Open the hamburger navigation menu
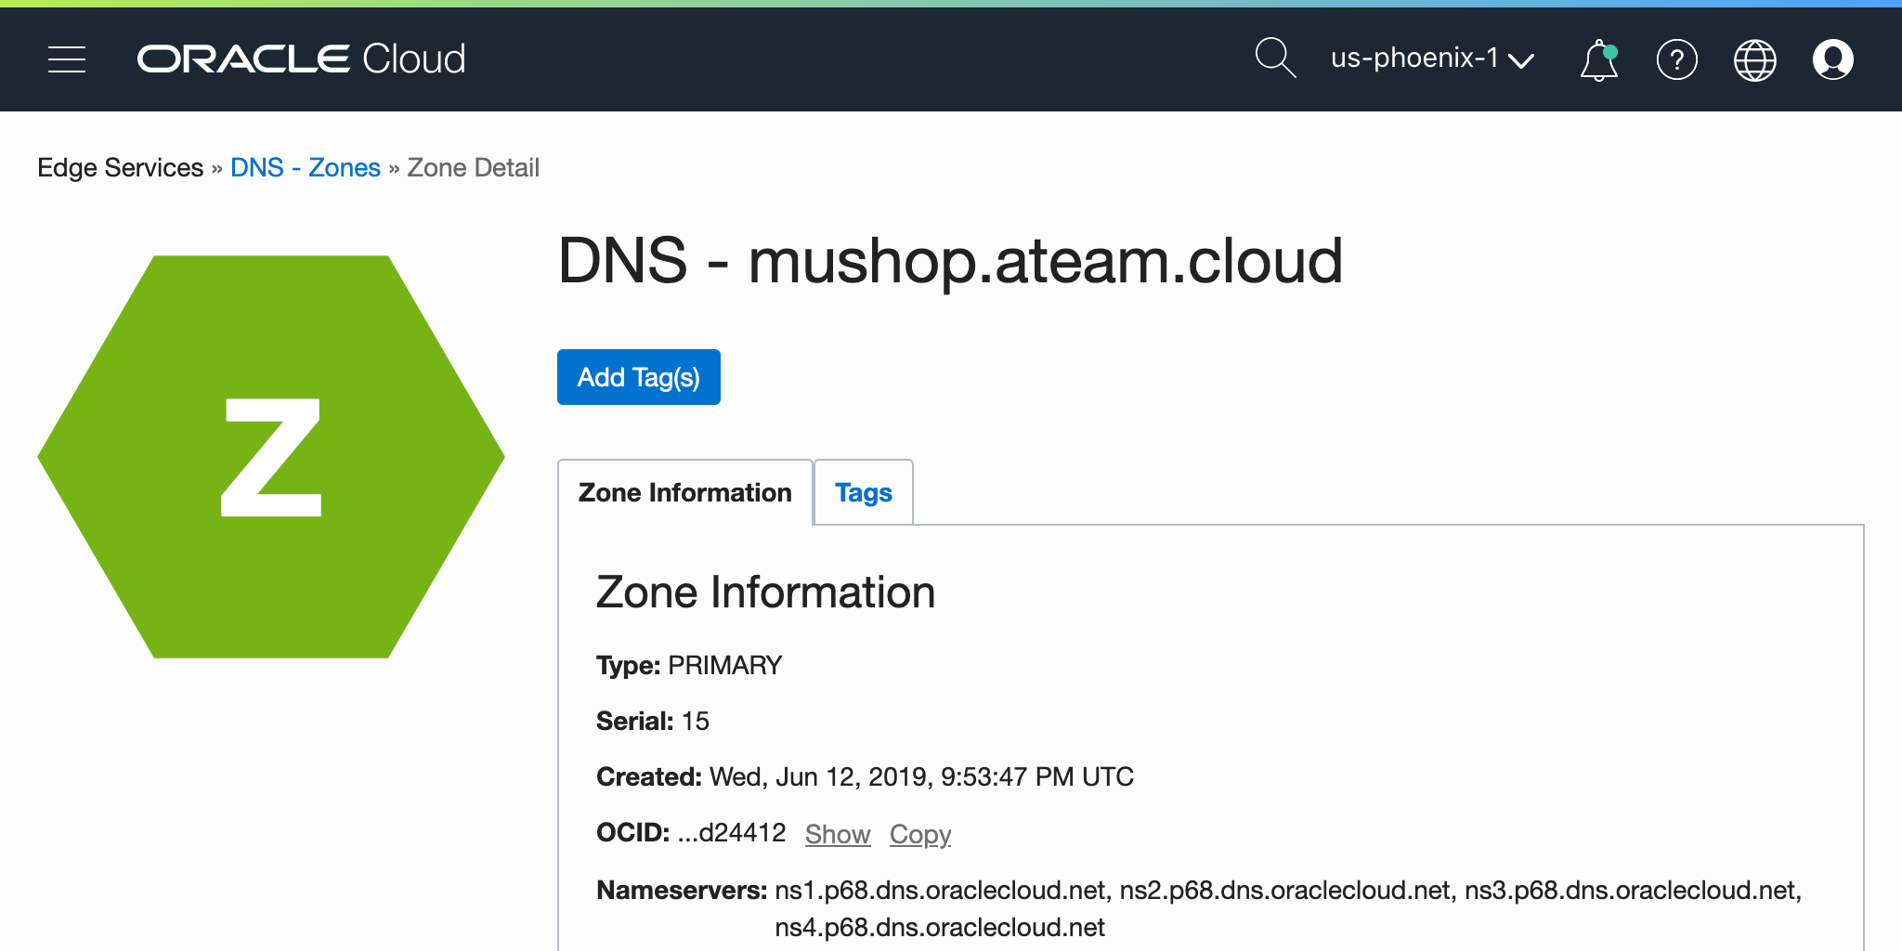The height and width of the screenshot is (951, 1902). (67, 59)
